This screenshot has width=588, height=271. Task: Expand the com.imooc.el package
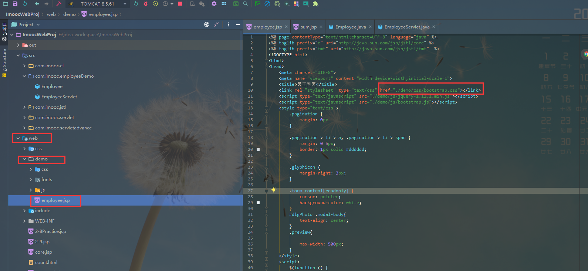pyautogui.click(x=24, y=66)
